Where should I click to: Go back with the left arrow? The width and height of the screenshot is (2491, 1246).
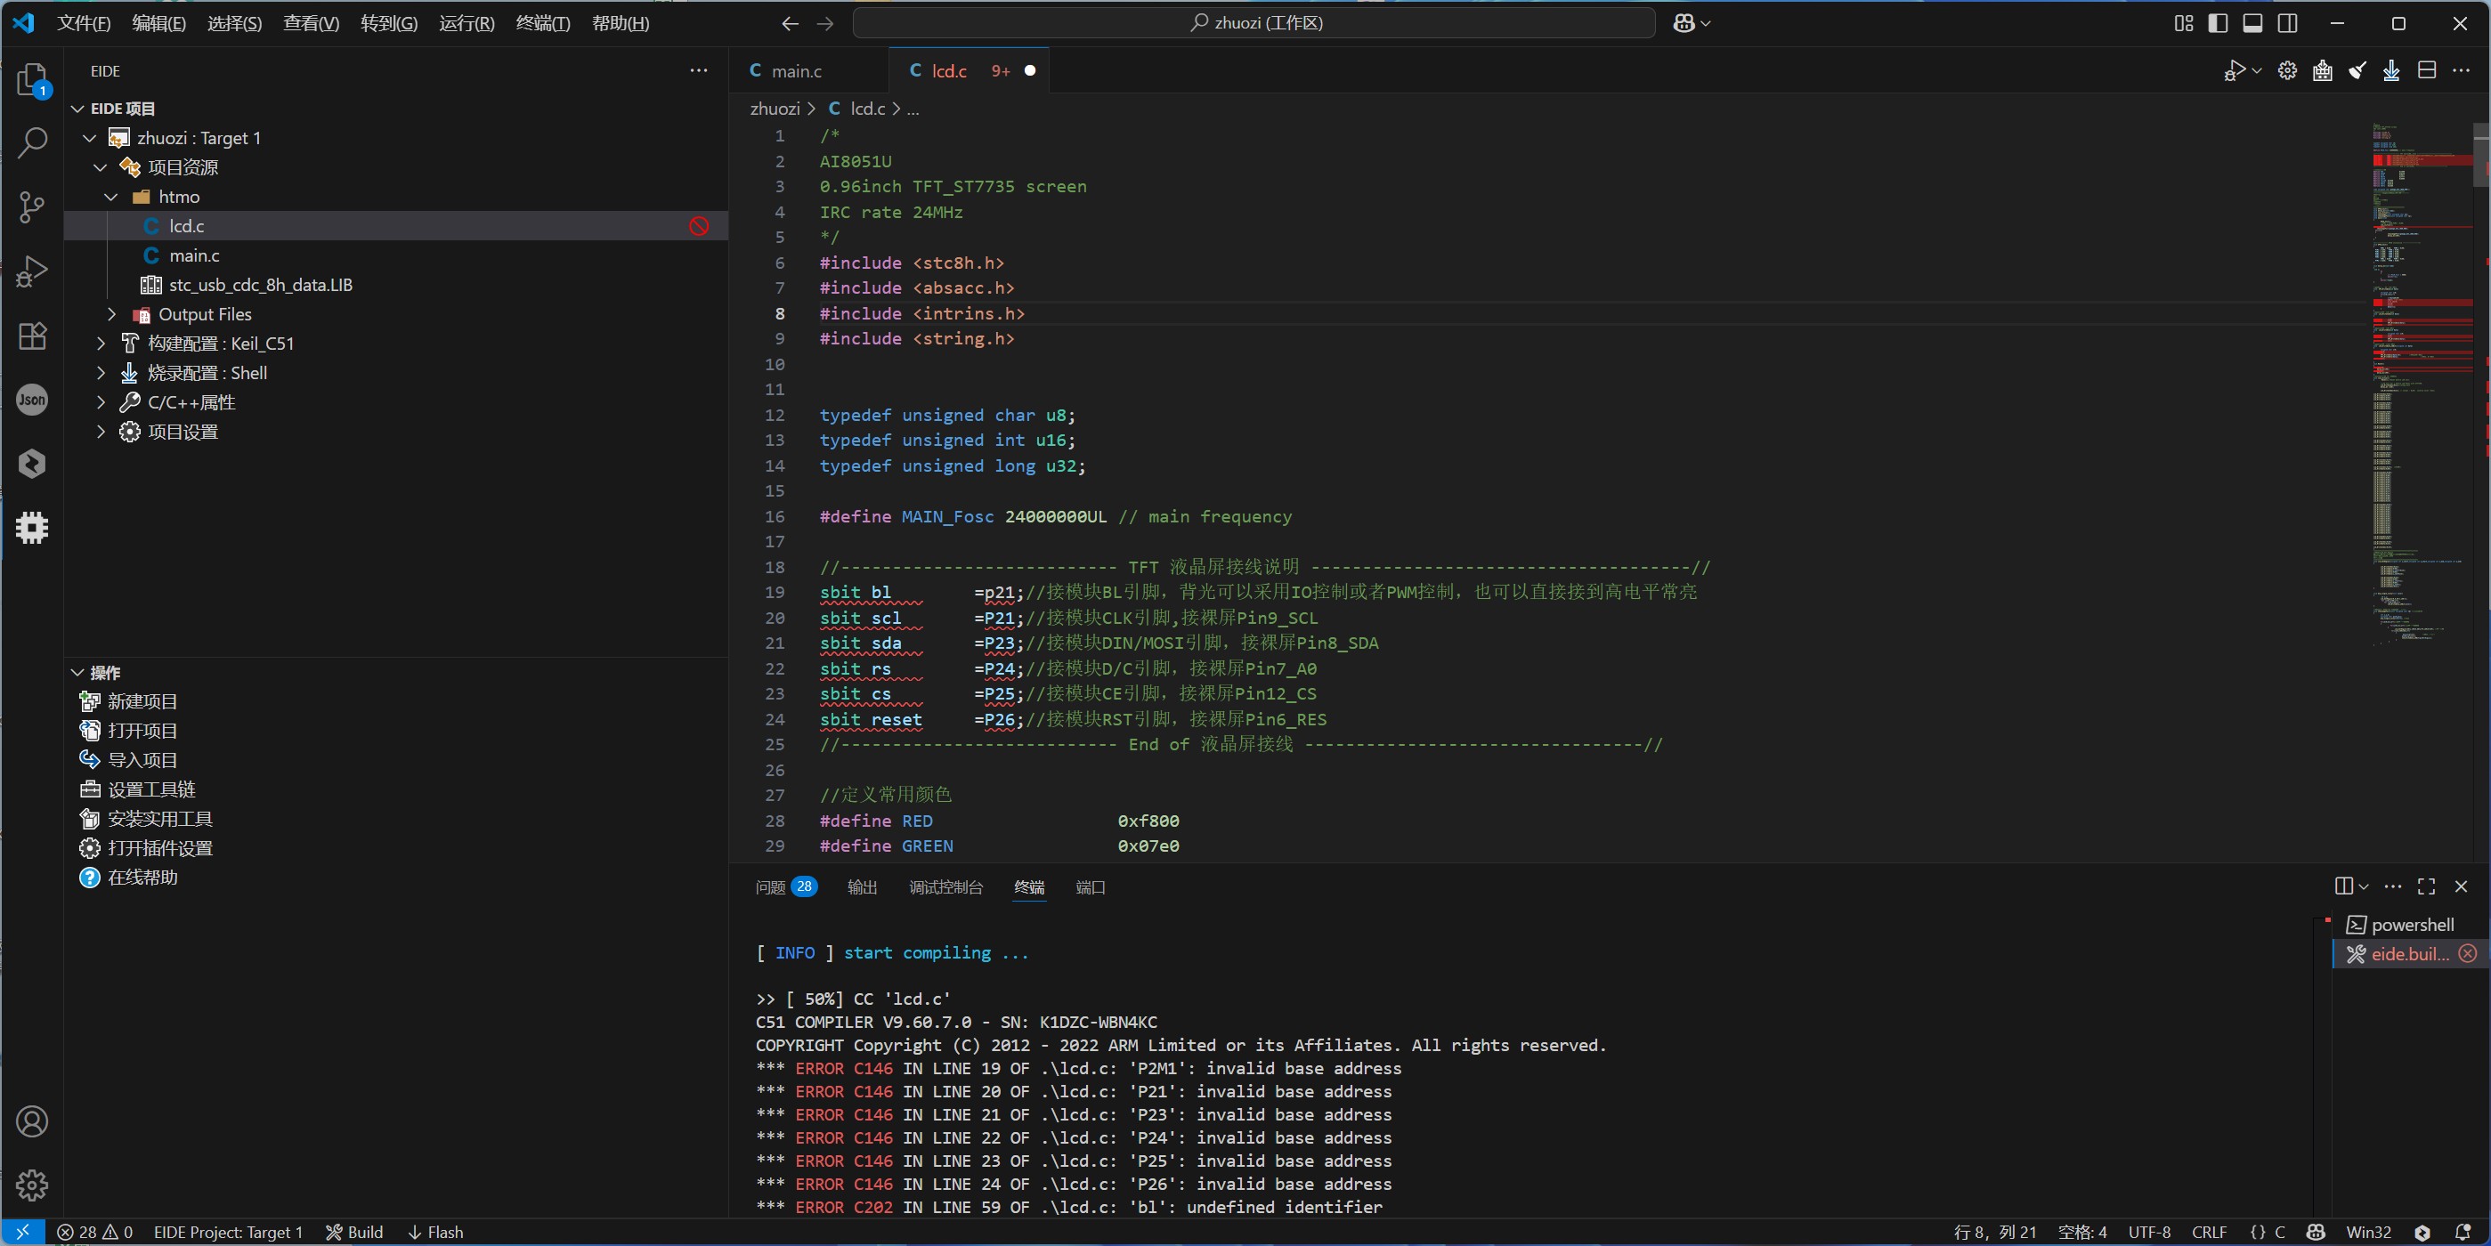pos(790,23)
